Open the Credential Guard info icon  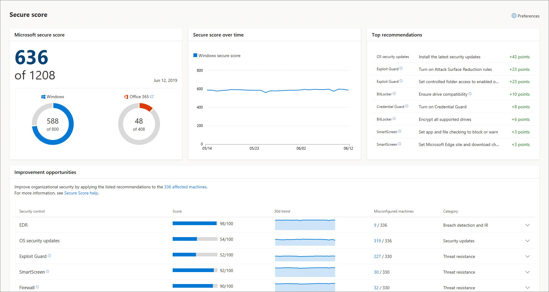click(407, 106)
